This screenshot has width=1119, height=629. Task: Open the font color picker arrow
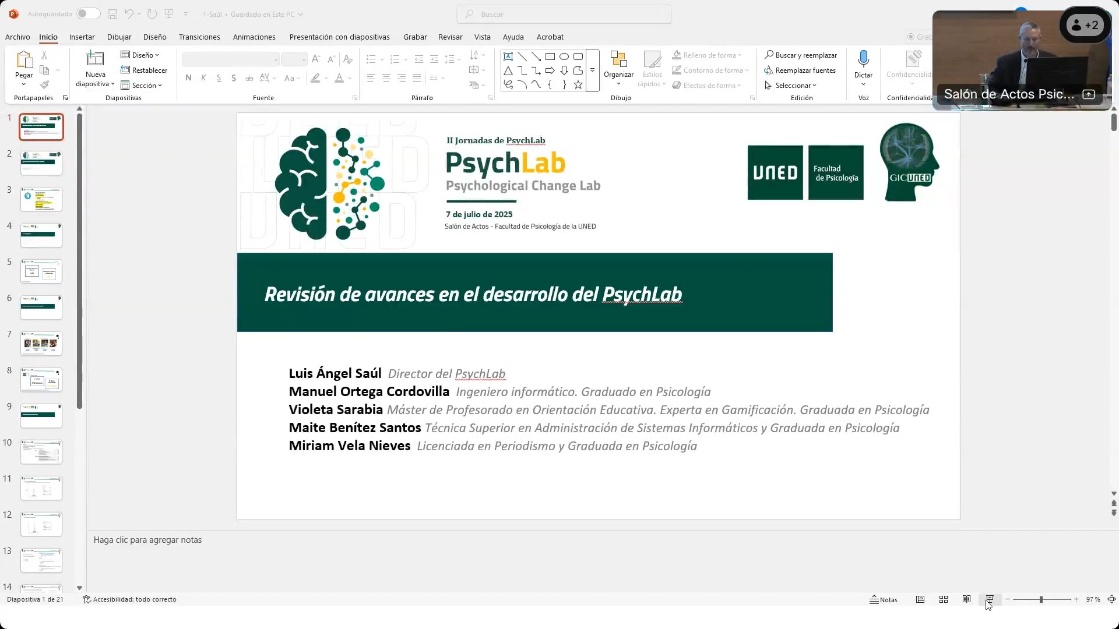click(x=350, y=78)
